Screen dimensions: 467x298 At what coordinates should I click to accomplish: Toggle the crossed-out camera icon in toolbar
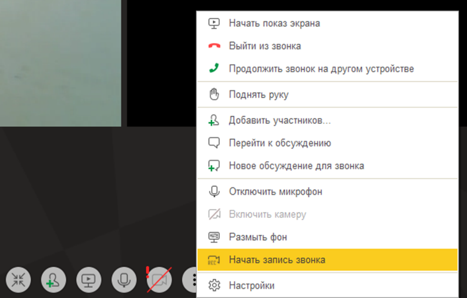tap(158, 280)
